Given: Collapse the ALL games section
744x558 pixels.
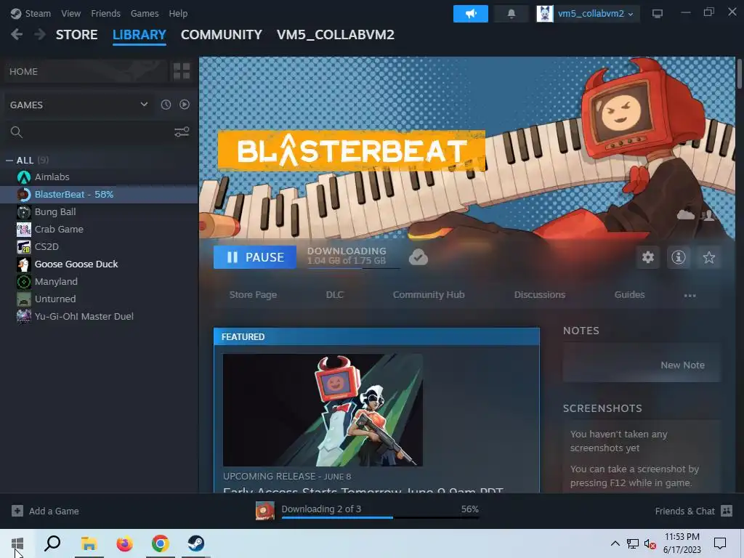Looking at the screenshot, I should coord(9,161).
